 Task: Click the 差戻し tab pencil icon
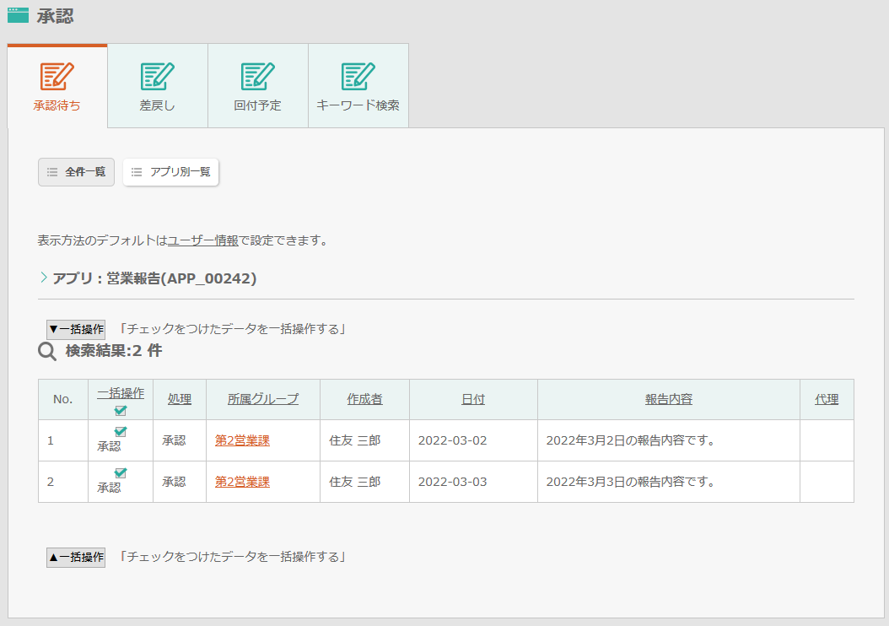[x=157, y=76]
